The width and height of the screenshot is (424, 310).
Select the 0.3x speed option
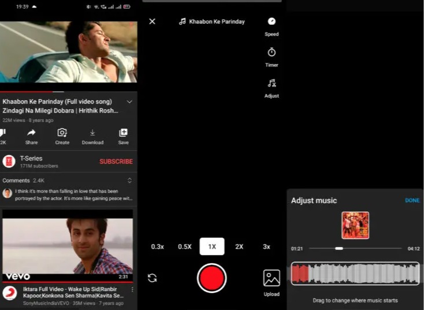(x=157, y=246)
